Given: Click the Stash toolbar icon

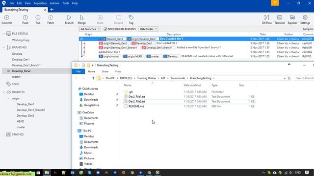Looking at the screenshot, I should point(100,20).
